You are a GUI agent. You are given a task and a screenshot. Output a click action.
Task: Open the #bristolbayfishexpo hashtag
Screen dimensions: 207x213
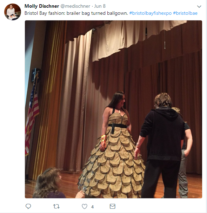150,13
